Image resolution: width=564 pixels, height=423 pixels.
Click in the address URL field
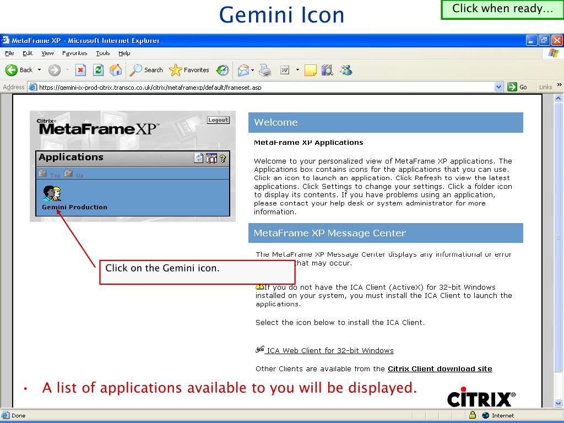[x=266, y=87]
